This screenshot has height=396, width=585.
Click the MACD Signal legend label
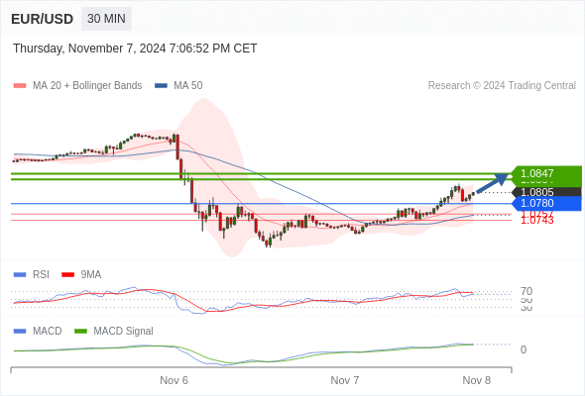[124, 332]
